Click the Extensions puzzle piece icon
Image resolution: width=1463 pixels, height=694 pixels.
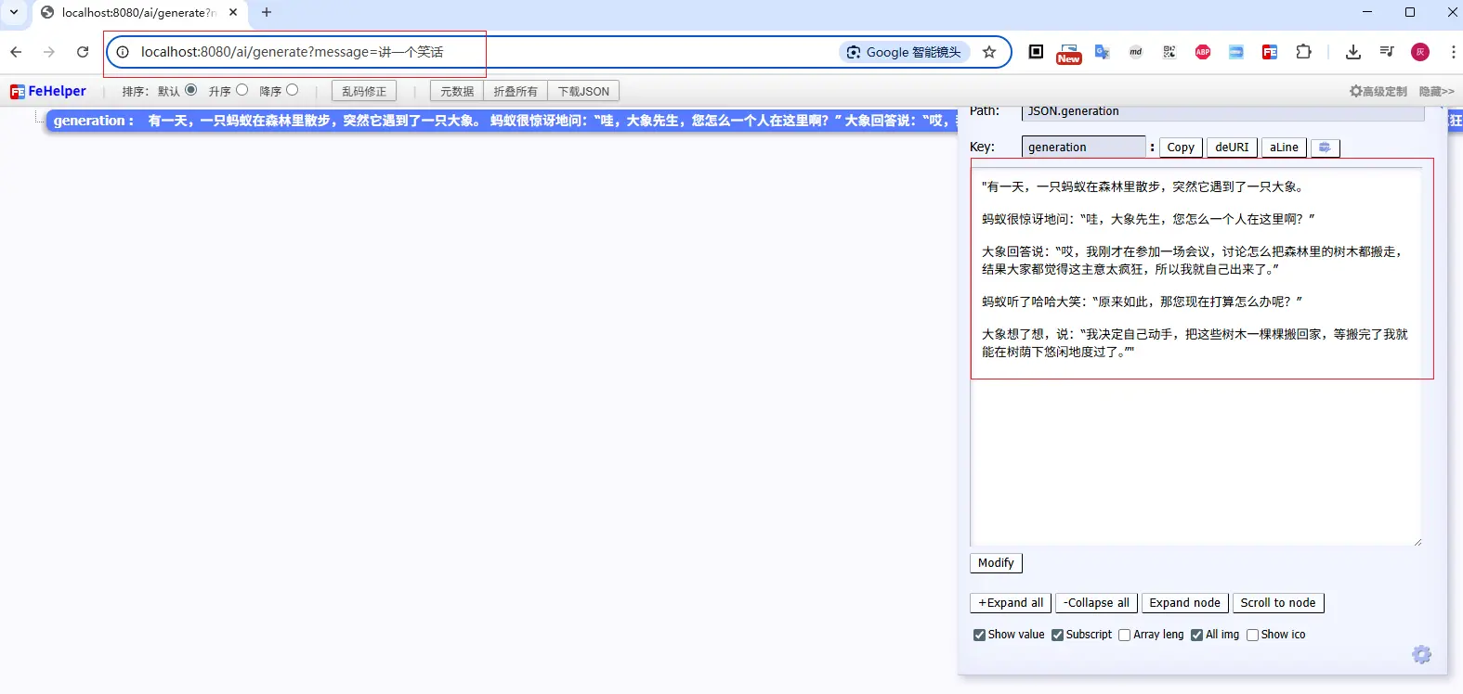pyautogui.click(x=1303, y=52)
